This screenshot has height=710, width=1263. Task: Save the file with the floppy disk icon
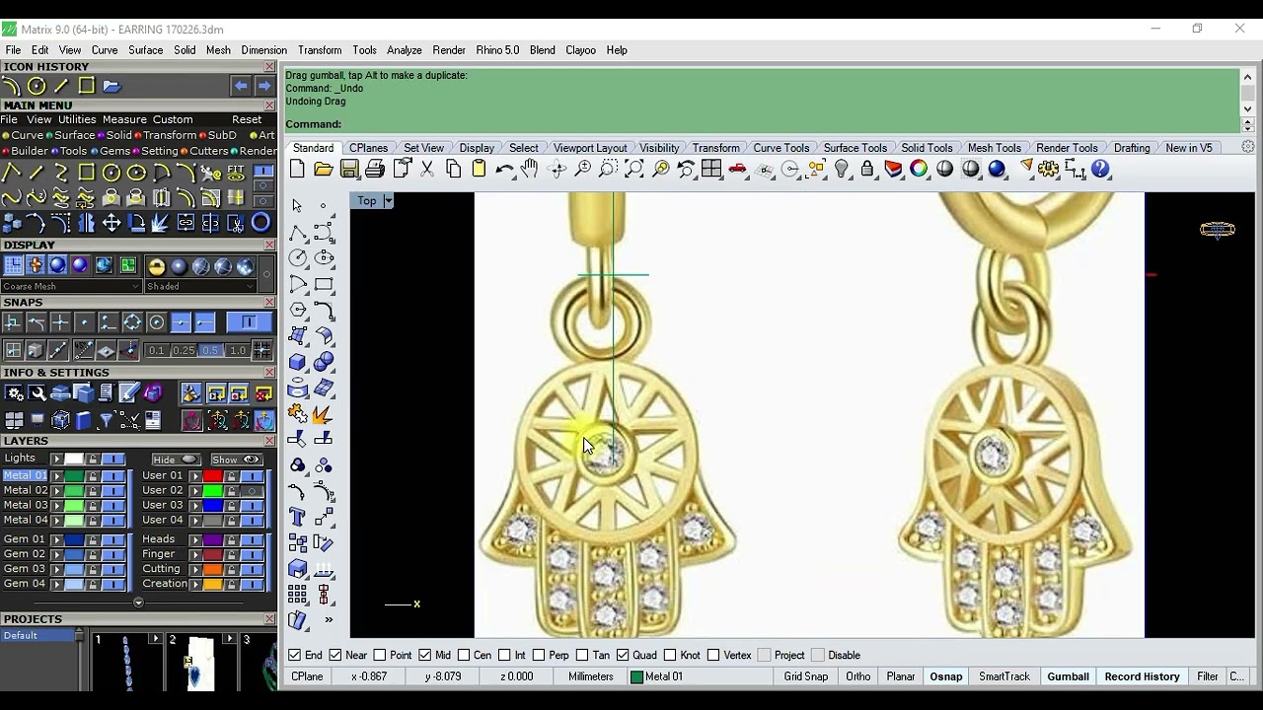tap(349, 170)
